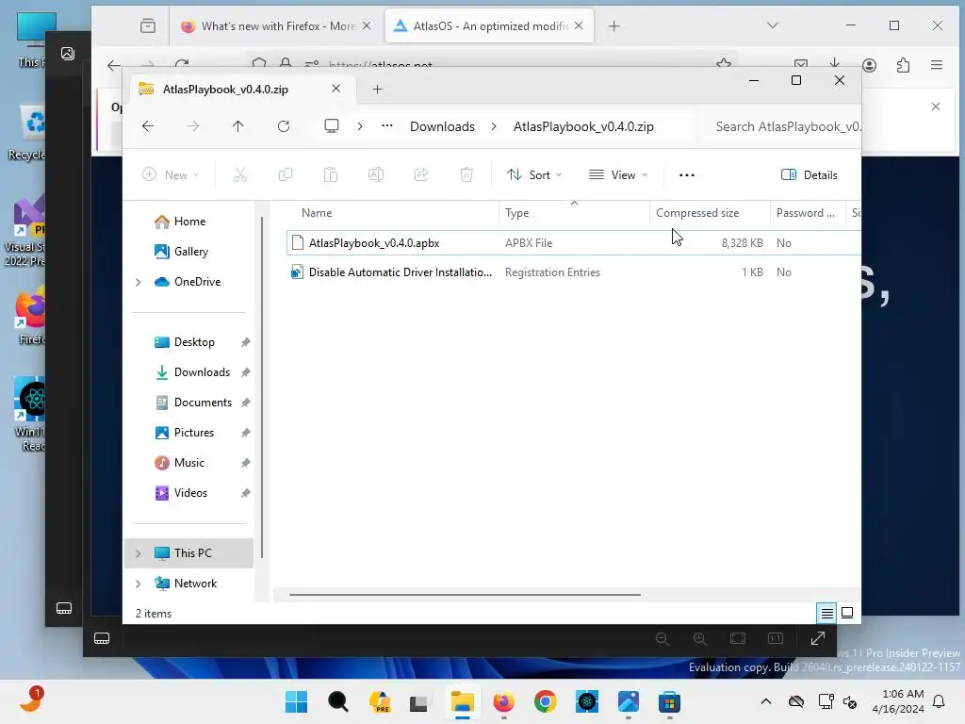The height and width of the screenshot is (724, 965).
Task: Open the Sort dropdown
Action: click(x=534, y=174)
